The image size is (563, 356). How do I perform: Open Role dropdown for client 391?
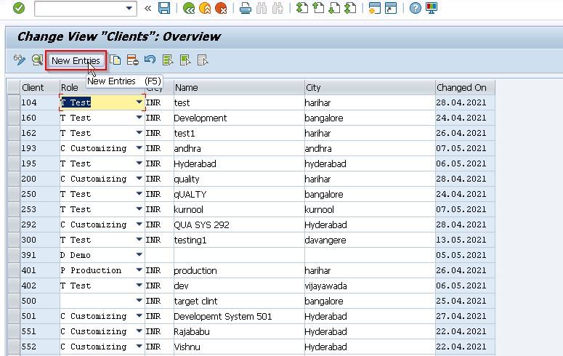tap(139, 255)
